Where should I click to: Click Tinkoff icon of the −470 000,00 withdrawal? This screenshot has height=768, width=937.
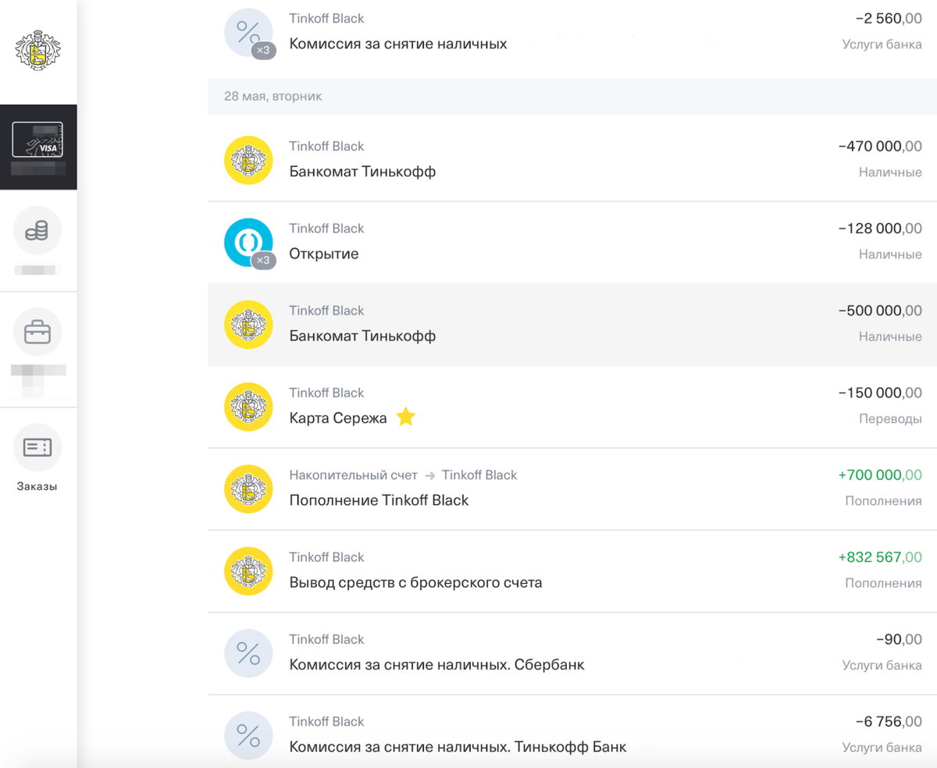(x=248, y=160)
